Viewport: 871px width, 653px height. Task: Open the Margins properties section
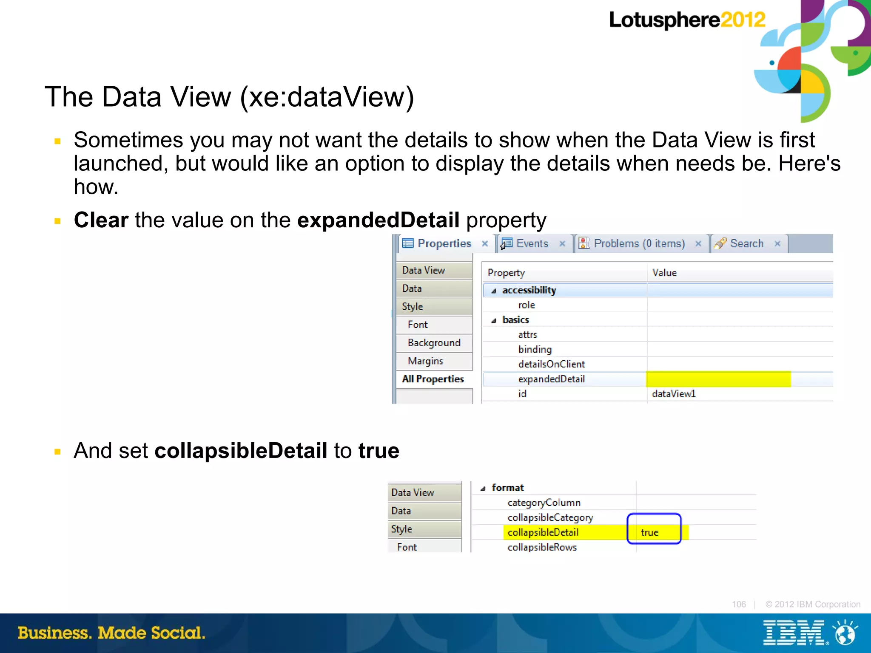[434, 361]
